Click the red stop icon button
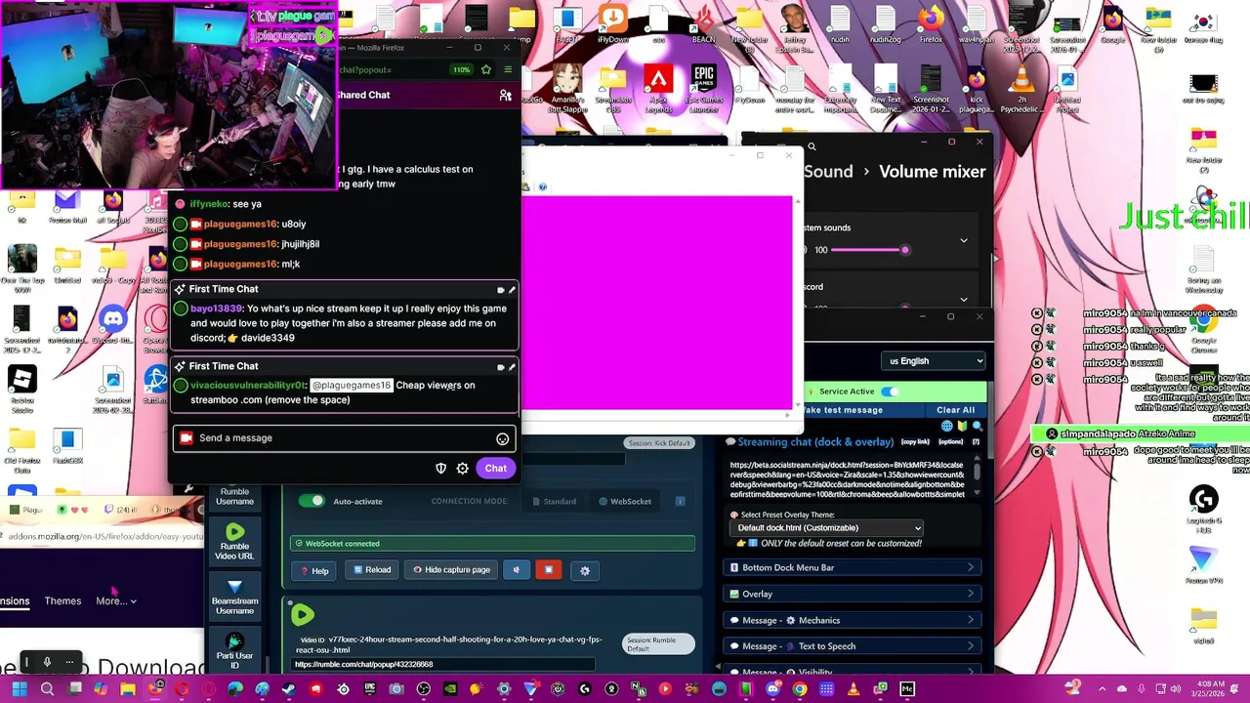Image resolution: width=1250 pixels, height=703 pixels. pyautogui.click(x=549, y=570)
